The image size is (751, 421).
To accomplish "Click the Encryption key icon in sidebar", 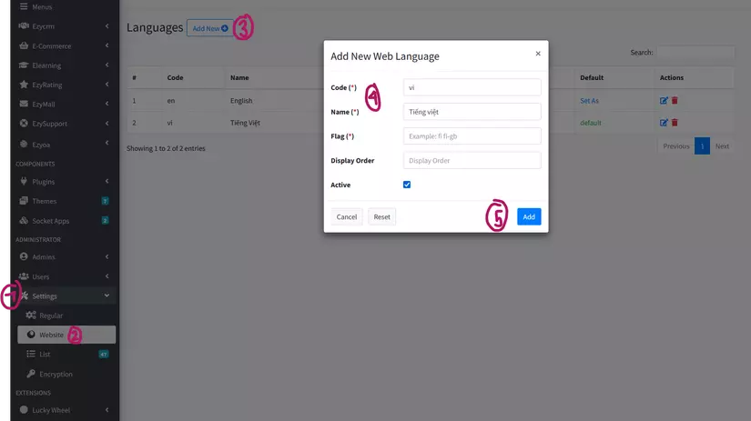I will [31, 374].
